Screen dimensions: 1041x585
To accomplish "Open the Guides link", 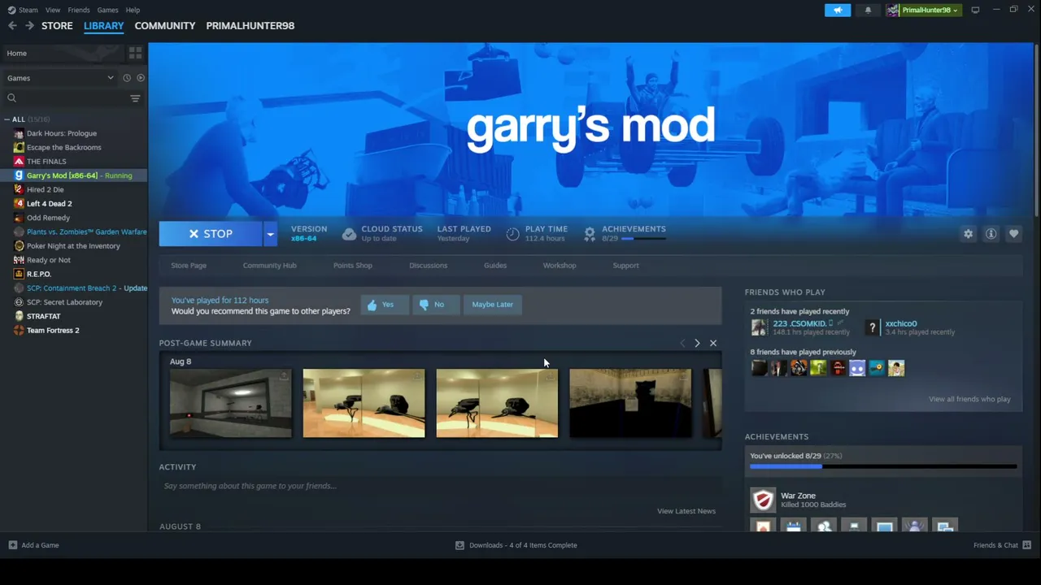I will point(495,266).
